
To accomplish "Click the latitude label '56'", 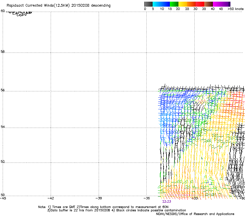I will (3, 90).
